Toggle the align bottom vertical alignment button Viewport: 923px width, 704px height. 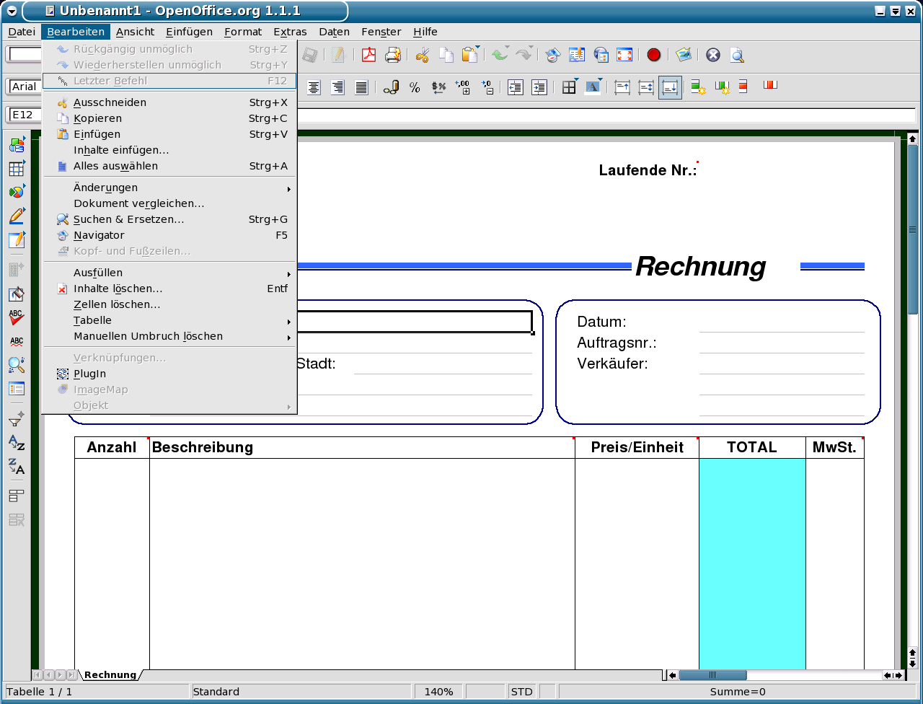pos(670,87)
